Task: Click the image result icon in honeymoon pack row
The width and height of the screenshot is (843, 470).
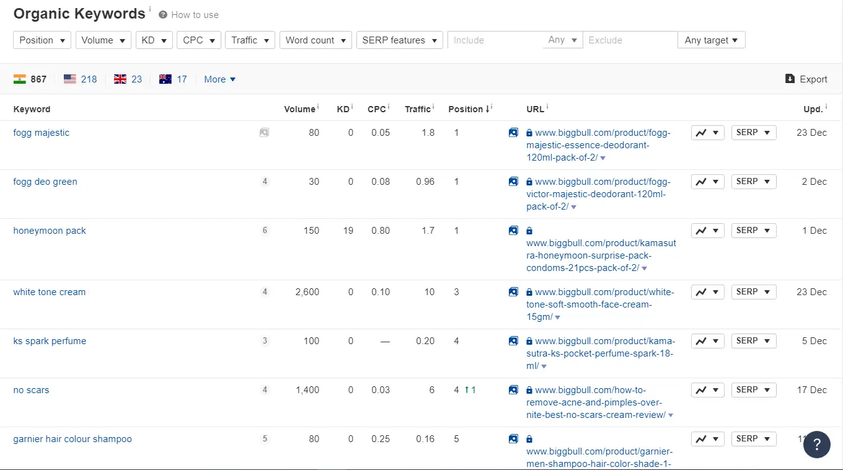Action: point(513,231)
